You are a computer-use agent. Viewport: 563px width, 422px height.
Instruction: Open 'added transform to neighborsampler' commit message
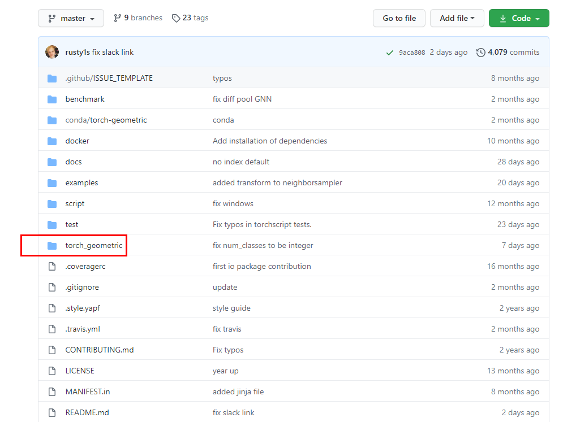[277, 183]
